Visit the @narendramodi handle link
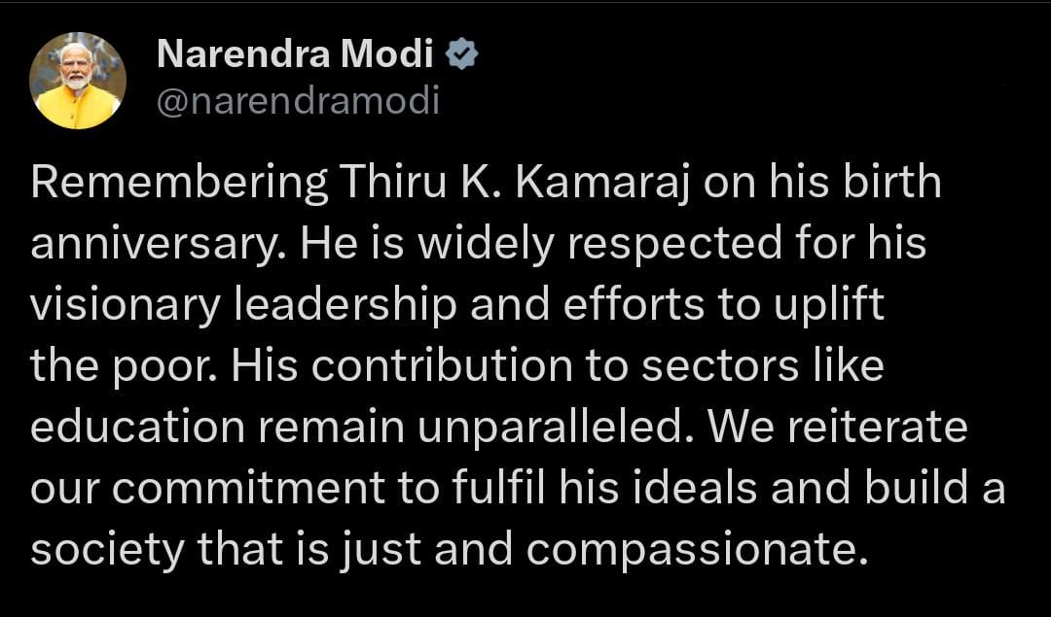This screenshot has height=617, width=1051. (x=299, y=102)
